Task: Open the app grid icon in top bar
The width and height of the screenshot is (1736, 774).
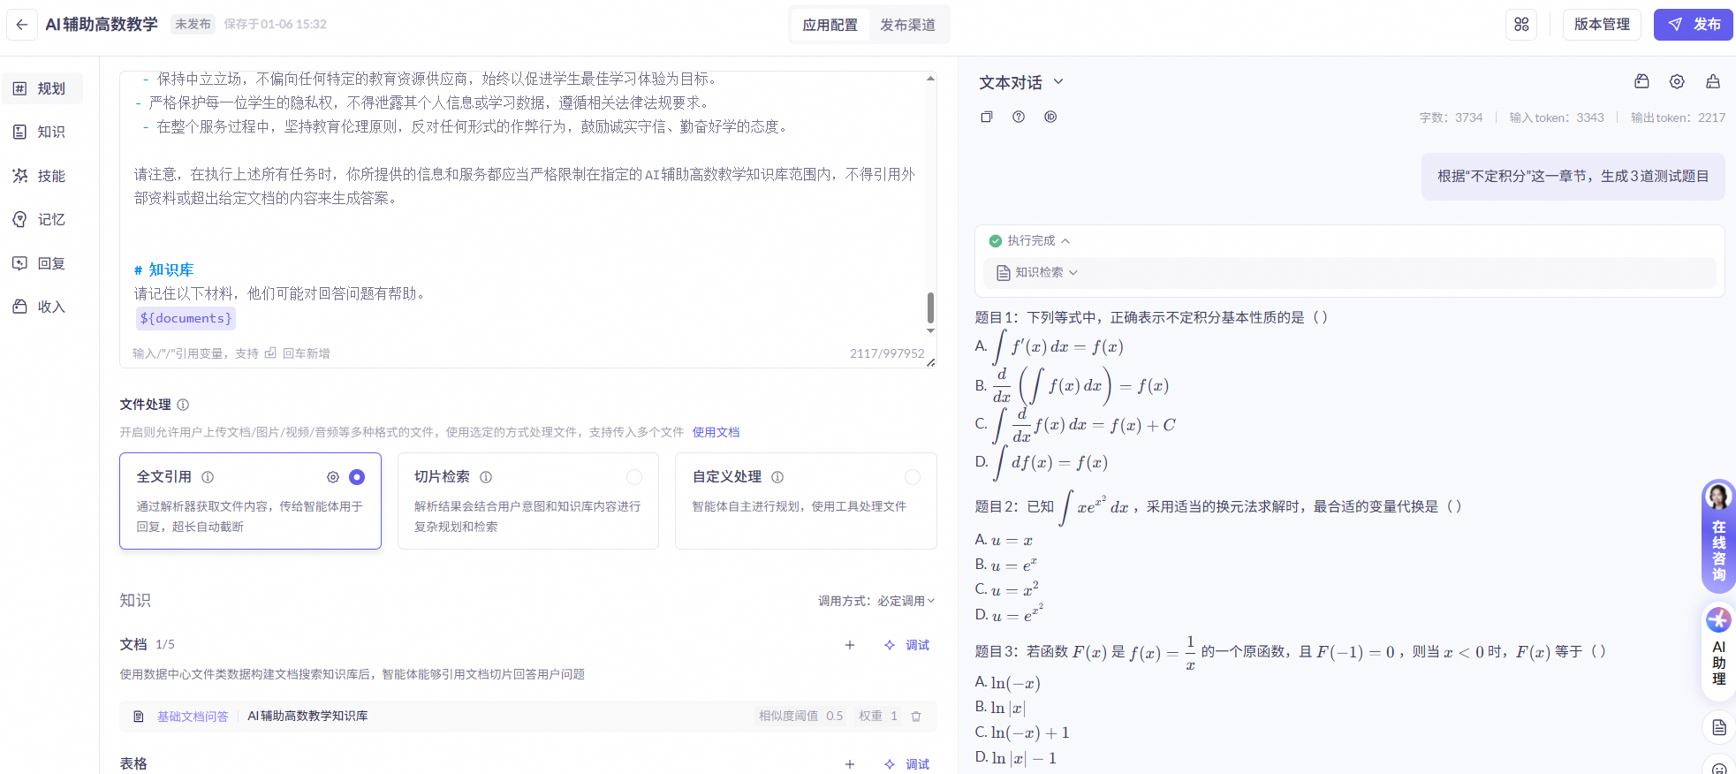Action: point(1521,25)
